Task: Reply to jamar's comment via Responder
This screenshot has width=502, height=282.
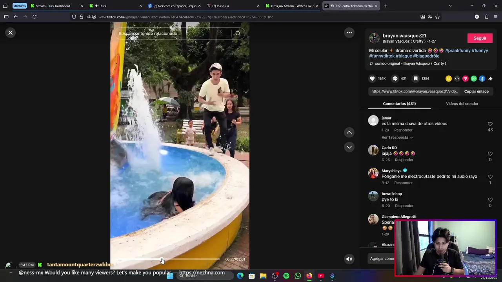Action: (403, 130)
